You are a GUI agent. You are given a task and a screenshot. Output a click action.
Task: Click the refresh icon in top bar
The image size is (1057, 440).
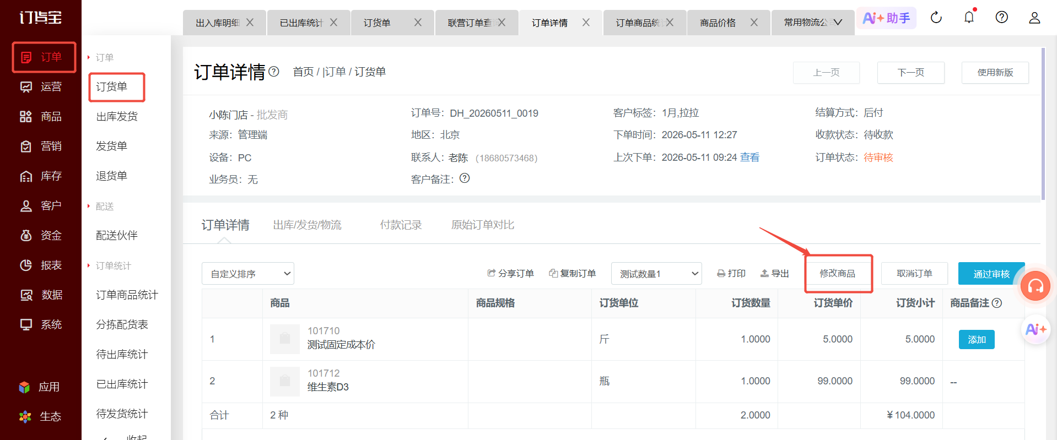point(936,18)
